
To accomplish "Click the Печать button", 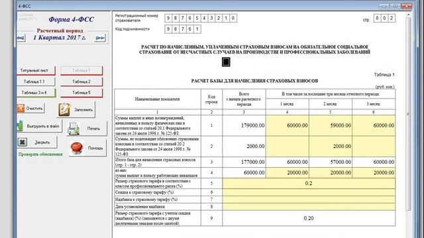I will click(87, 129).
